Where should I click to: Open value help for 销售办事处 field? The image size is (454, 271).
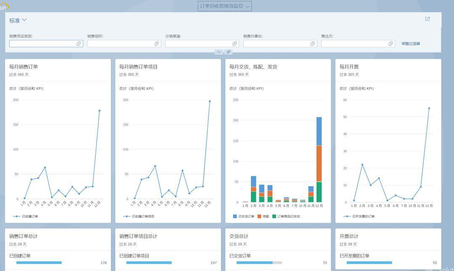(313, 44)
